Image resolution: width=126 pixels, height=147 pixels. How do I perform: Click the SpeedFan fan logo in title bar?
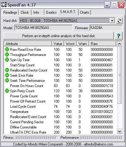(x=4, y=5)
